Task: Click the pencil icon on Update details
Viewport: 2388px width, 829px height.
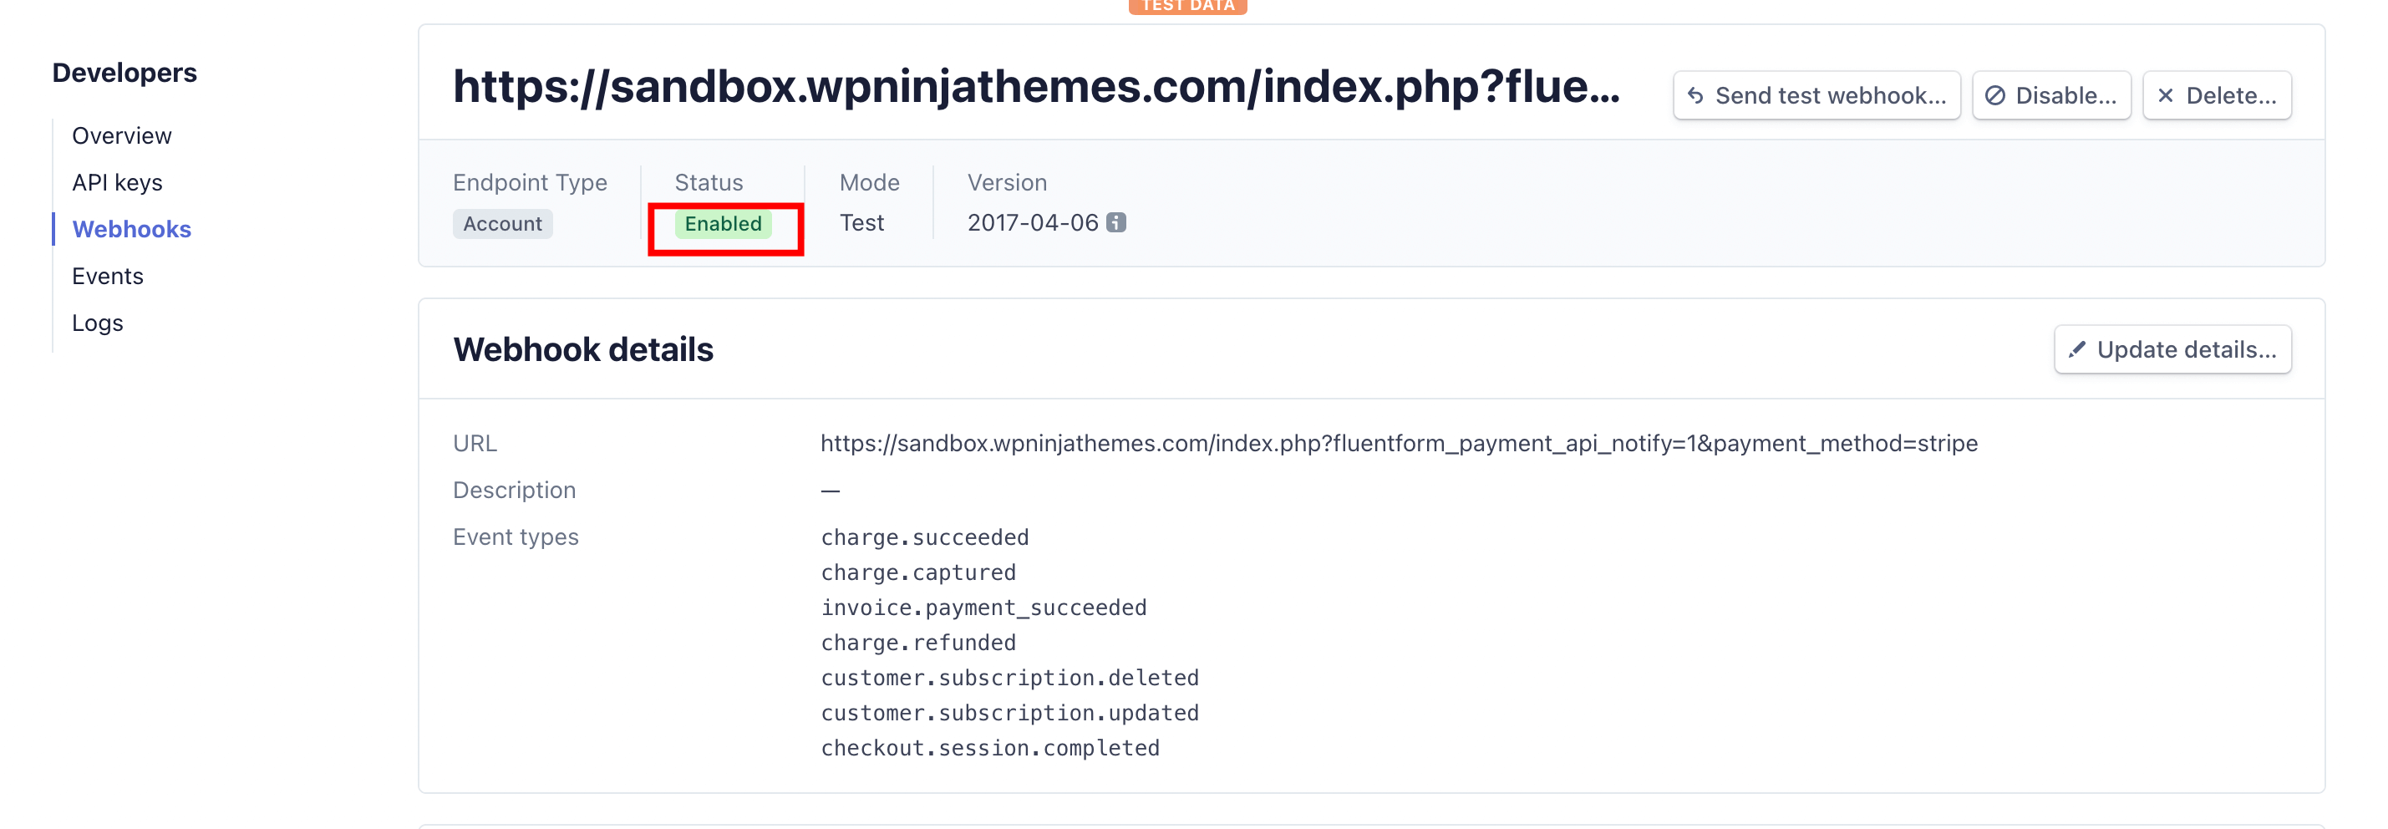Action: (2076, 348)
